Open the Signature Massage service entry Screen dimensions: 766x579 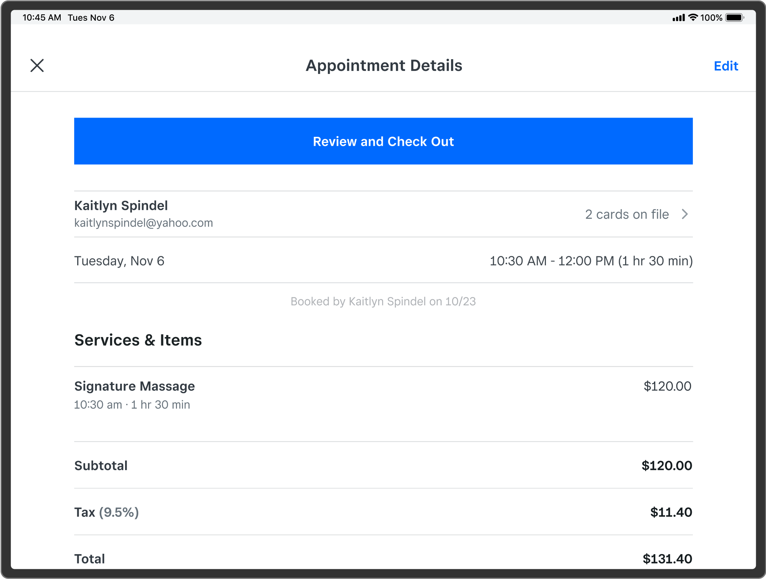coord(135,386)
